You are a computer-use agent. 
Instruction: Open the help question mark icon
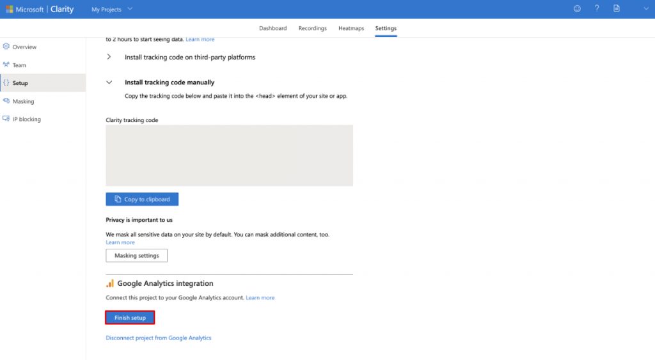597,8
